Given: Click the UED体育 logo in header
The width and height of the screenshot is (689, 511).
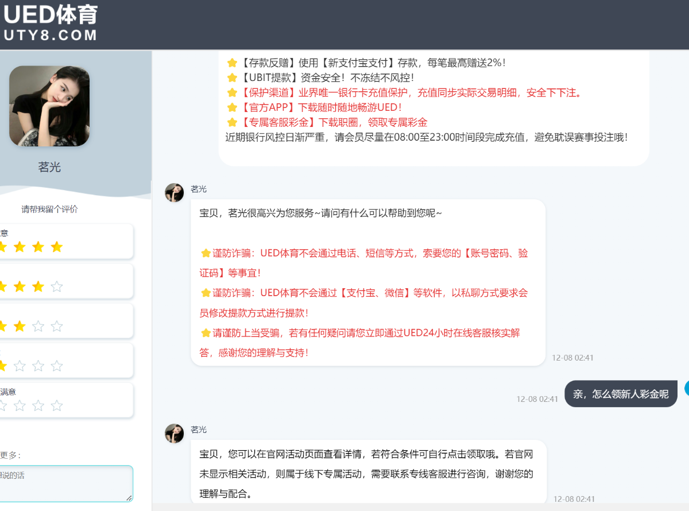Looking at the screenshot, I should [51, 24].
